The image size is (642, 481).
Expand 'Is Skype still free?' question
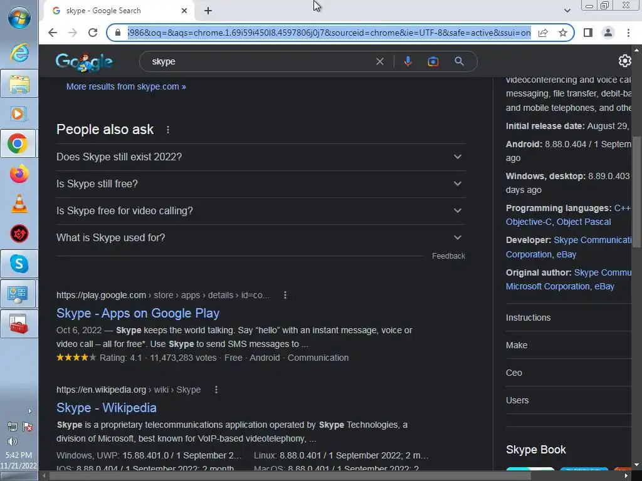click(261, 184)
